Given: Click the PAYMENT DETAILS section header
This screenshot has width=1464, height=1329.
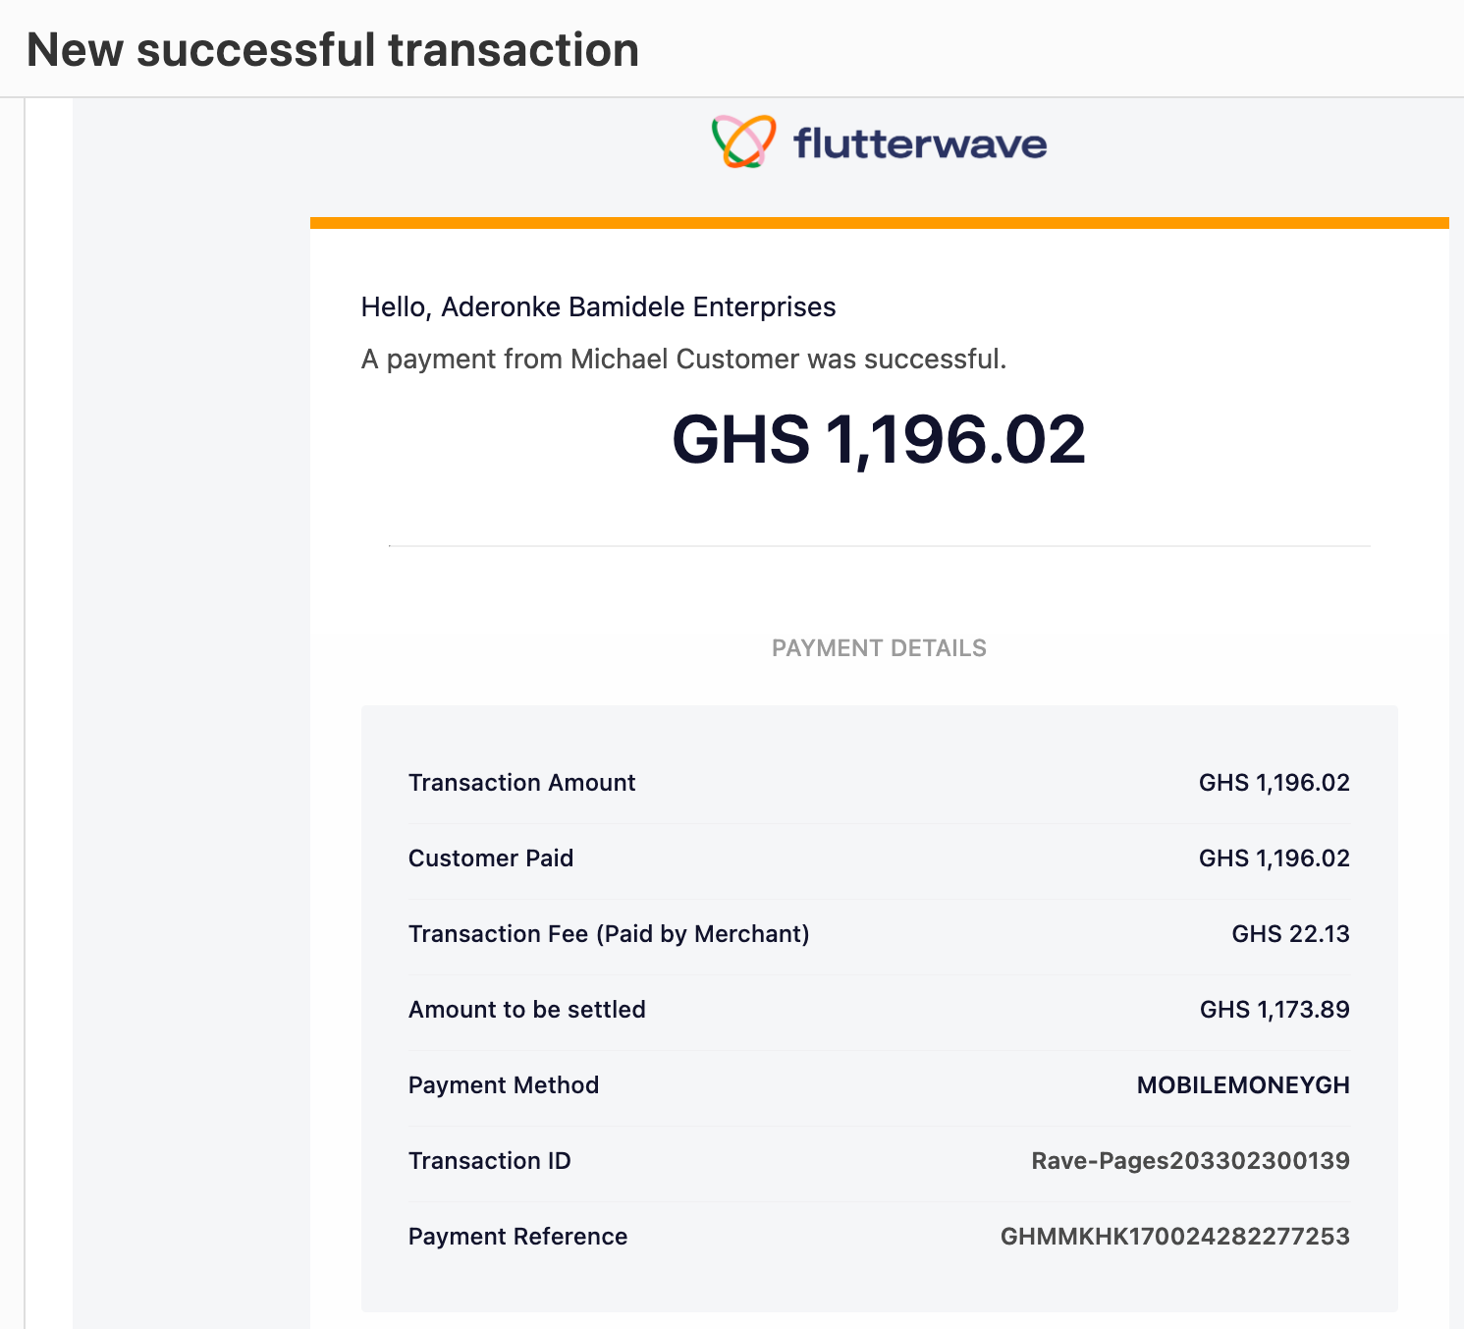Looking at the screenshot, I should pyautogui.click(x=879, y=648).
